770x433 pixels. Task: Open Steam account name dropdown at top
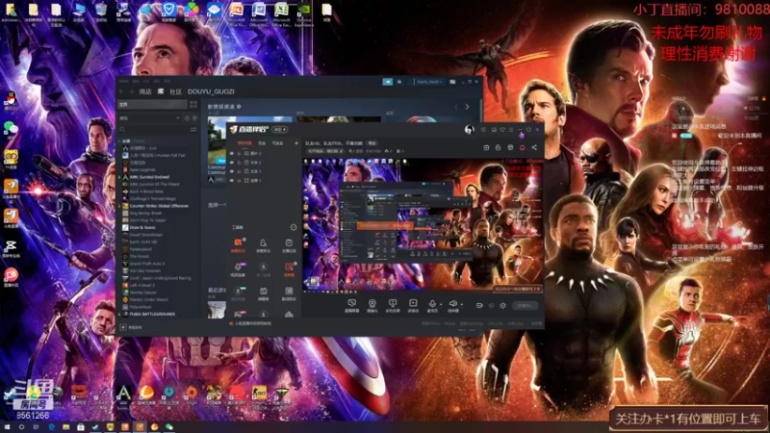coord(429,82)
